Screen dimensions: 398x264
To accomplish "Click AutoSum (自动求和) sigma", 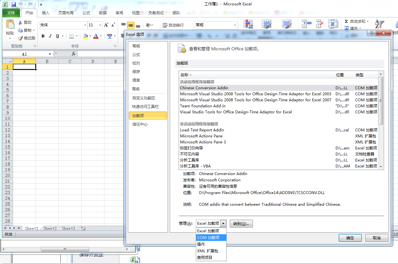I will tap(357, 22).
